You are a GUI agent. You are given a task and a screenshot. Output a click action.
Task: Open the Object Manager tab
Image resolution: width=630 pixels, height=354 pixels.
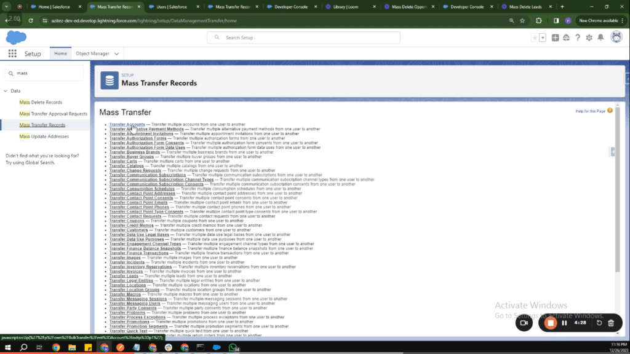point(92,53)
